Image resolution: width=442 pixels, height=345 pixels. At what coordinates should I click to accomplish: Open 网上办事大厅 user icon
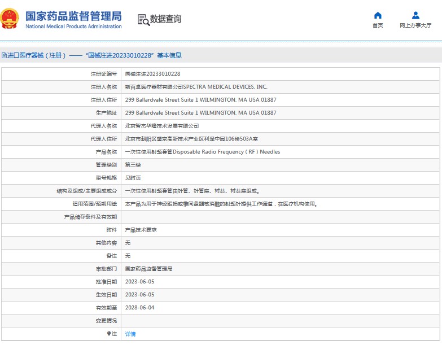415,15
